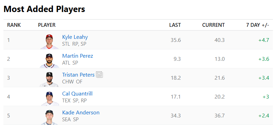
Task: Sort table by RANK column header
Action: (14, 25)
